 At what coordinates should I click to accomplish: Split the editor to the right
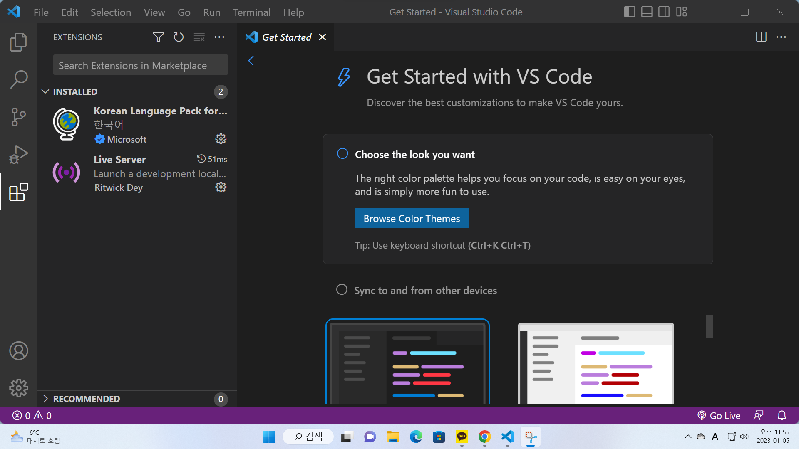point(761,37)
